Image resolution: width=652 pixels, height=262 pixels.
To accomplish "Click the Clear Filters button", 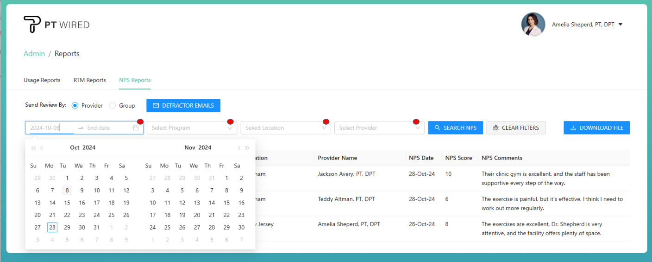I will point(516,128).
